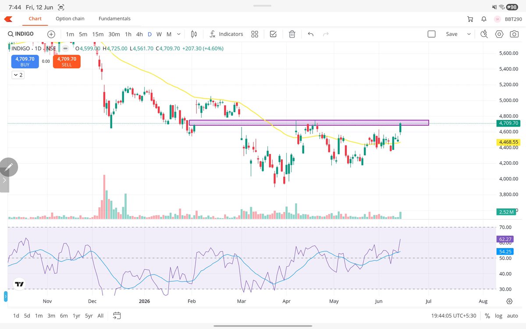Set the range to 5d
The image size is (526, 329).
coord(27,316)
